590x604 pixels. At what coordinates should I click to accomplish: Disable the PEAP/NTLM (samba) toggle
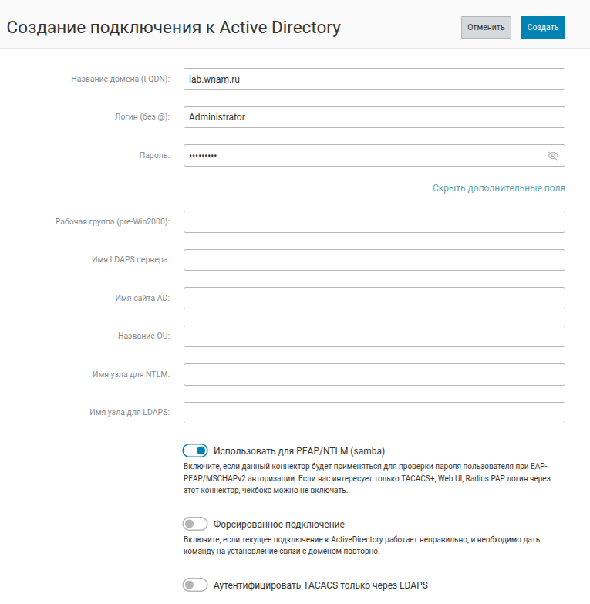coord(195,450)
